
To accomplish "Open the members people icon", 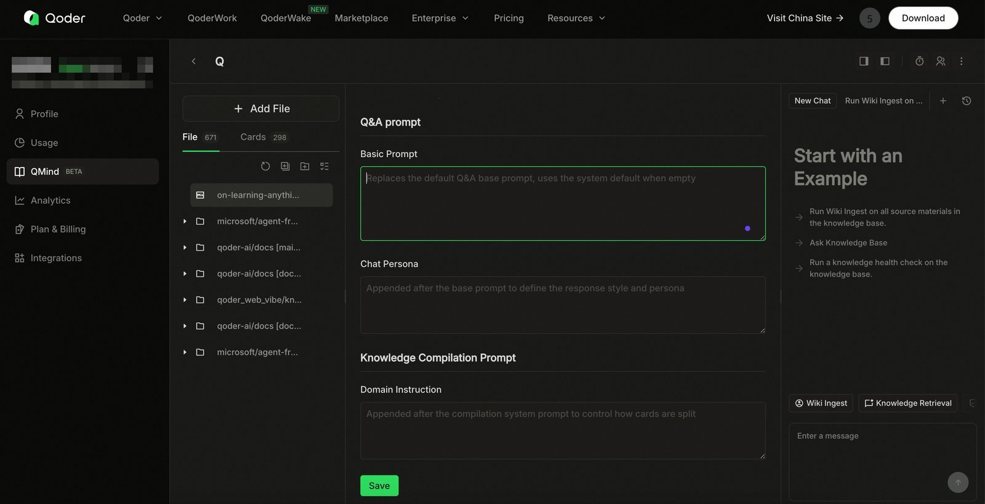I will [940, 61].
